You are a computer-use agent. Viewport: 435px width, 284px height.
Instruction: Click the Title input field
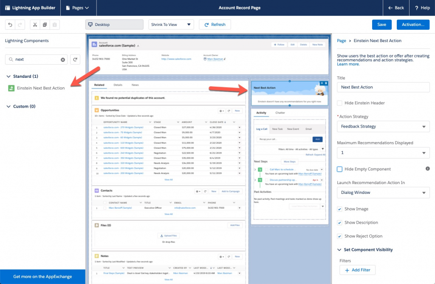383,87
